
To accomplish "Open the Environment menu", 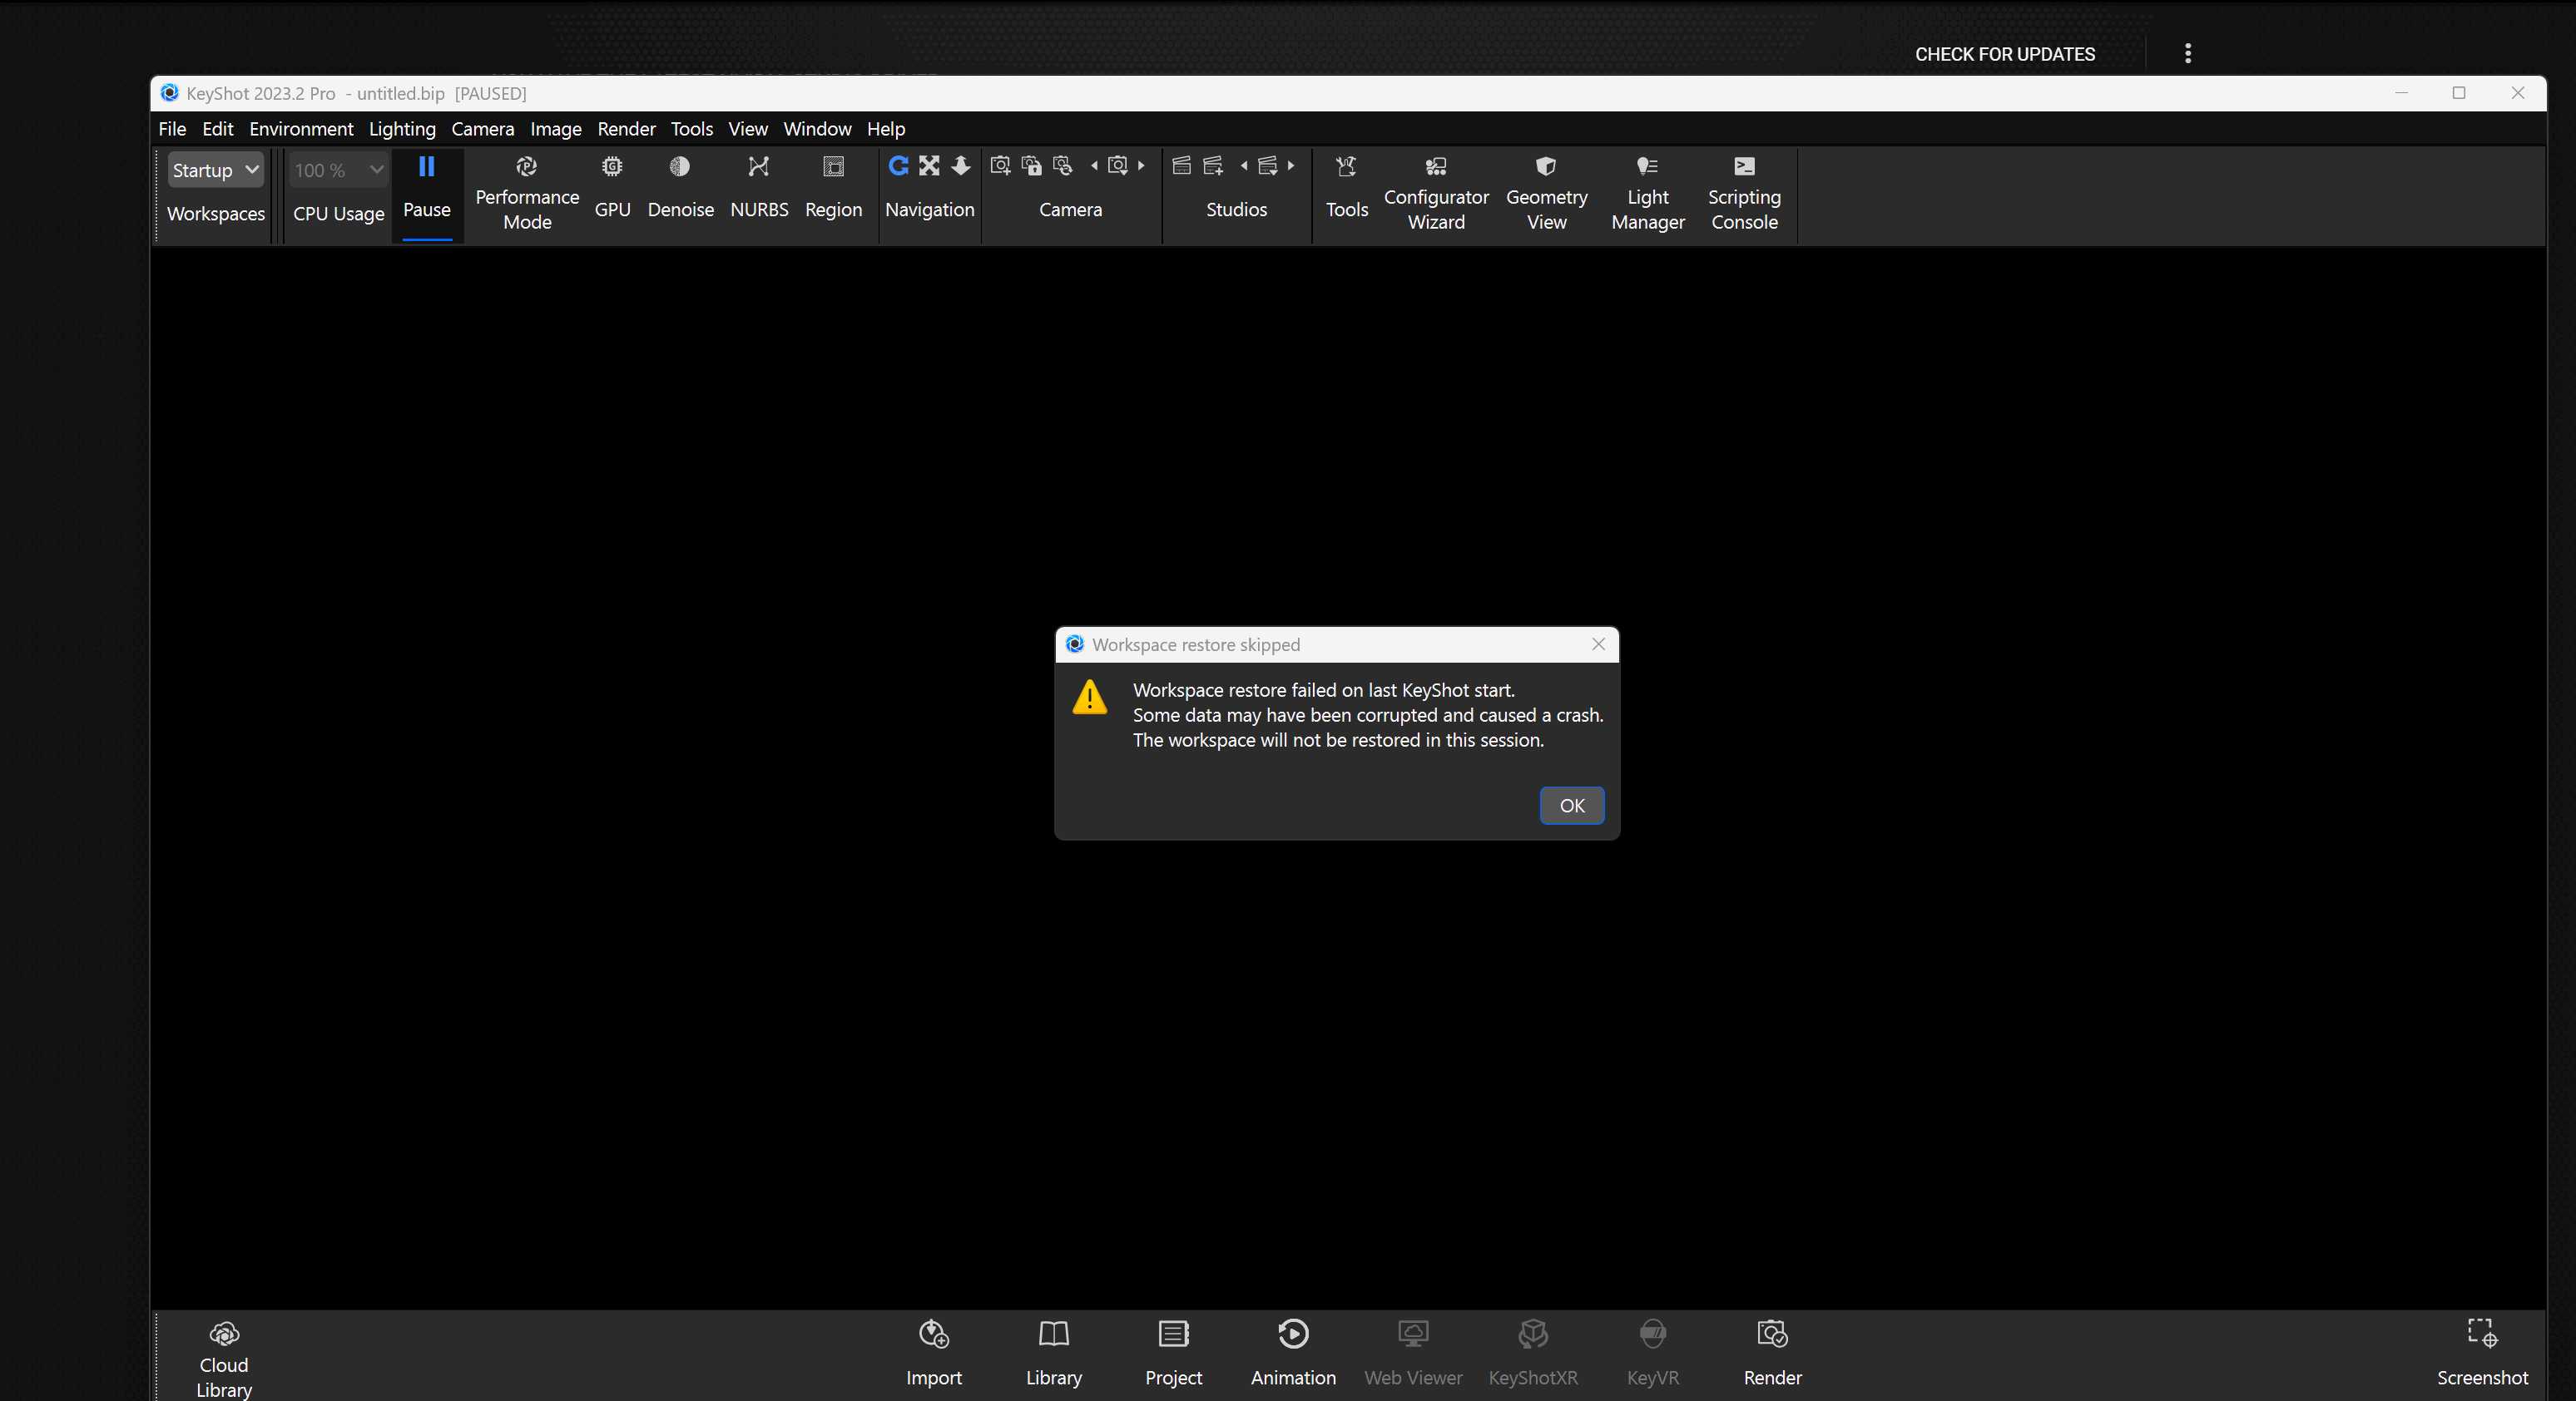I will click(301, 129).
